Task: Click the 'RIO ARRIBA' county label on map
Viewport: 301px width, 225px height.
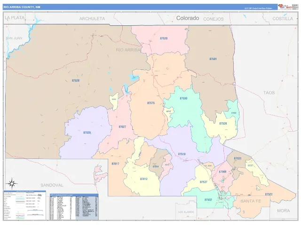Action: [x=128, y=50]
